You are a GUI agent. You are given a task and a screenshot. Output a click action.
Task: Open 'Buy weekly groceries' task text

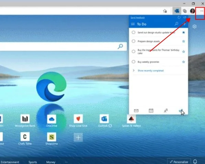pyautogui.click(x=148, y=62)
